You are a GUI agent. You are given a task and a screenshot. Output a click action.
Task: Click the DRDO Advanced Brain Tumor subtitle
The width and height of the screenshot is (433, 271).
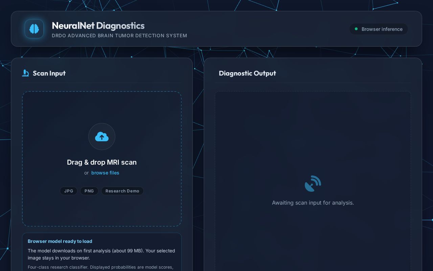point(119,36)
